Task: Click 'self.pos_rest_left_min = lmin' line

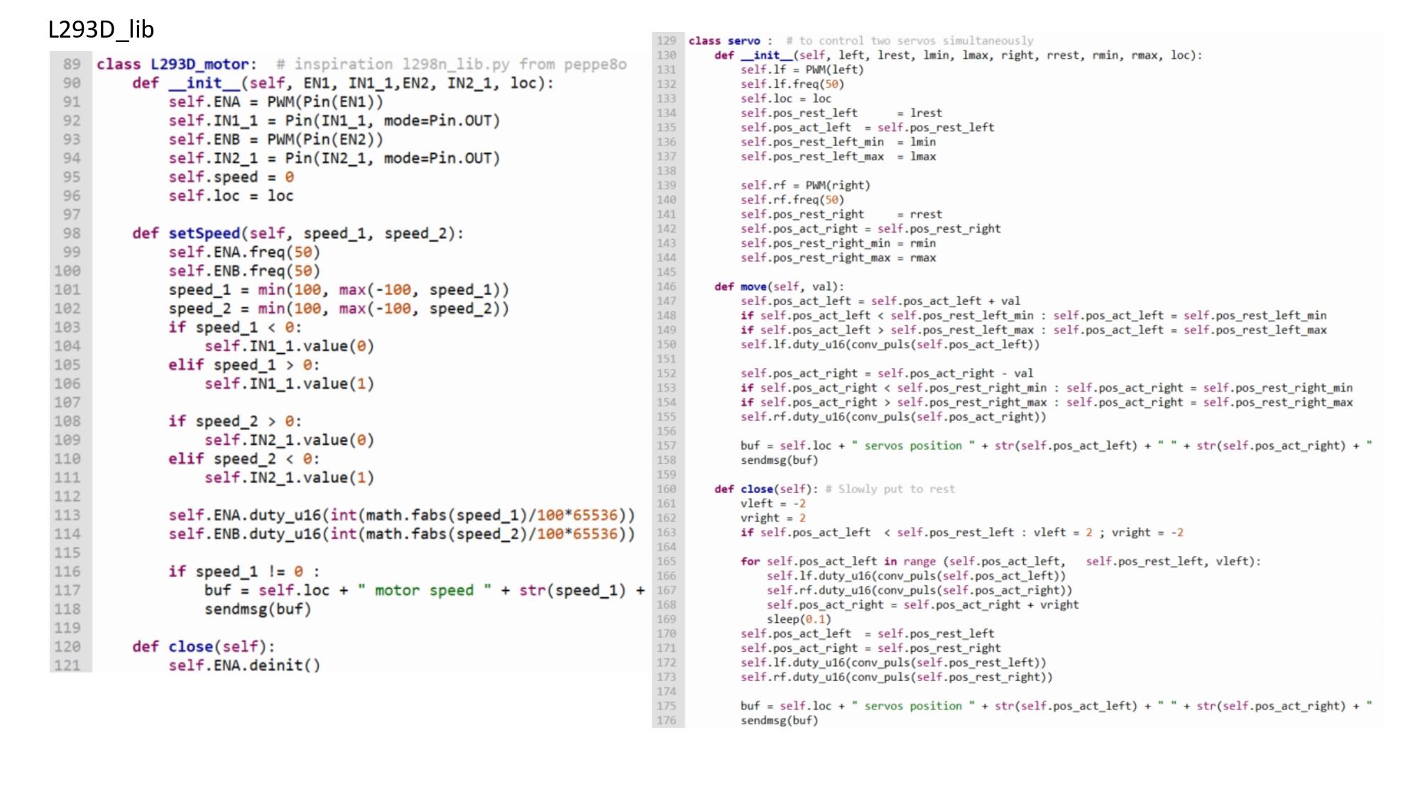Action: pyautogui.click(x=839, y=142)
